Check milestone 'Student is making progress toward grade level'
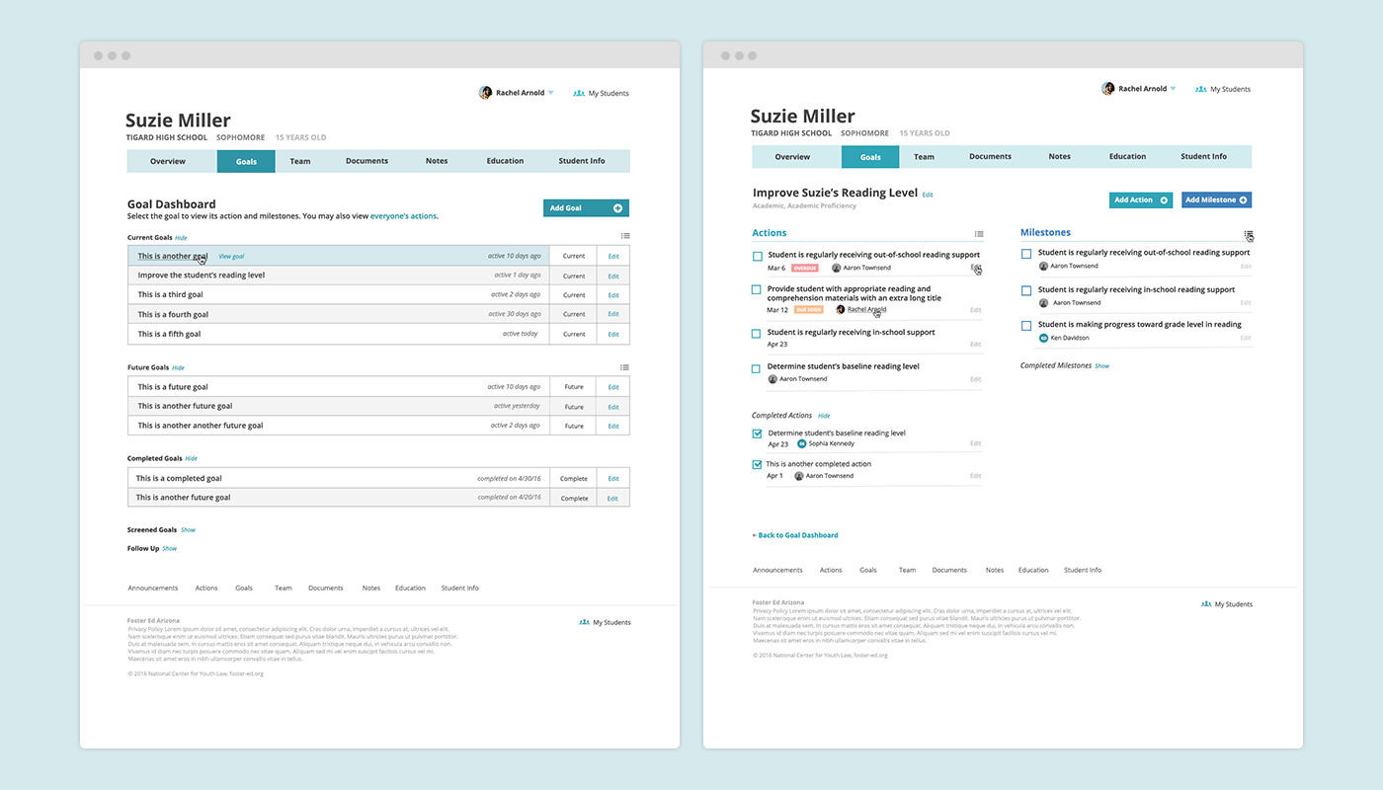The image size is (1383, 790). 1026,326
